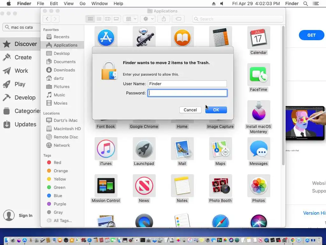The image size is (326, 245).
Task: Select the Reminders app icon
Action: (x=182, y=220)
